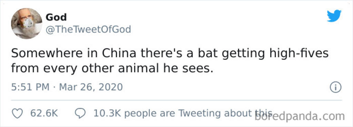Click the tweet line 'from every other animal'
The height and width of the screenshot is (127, 353).
(112, 69)
